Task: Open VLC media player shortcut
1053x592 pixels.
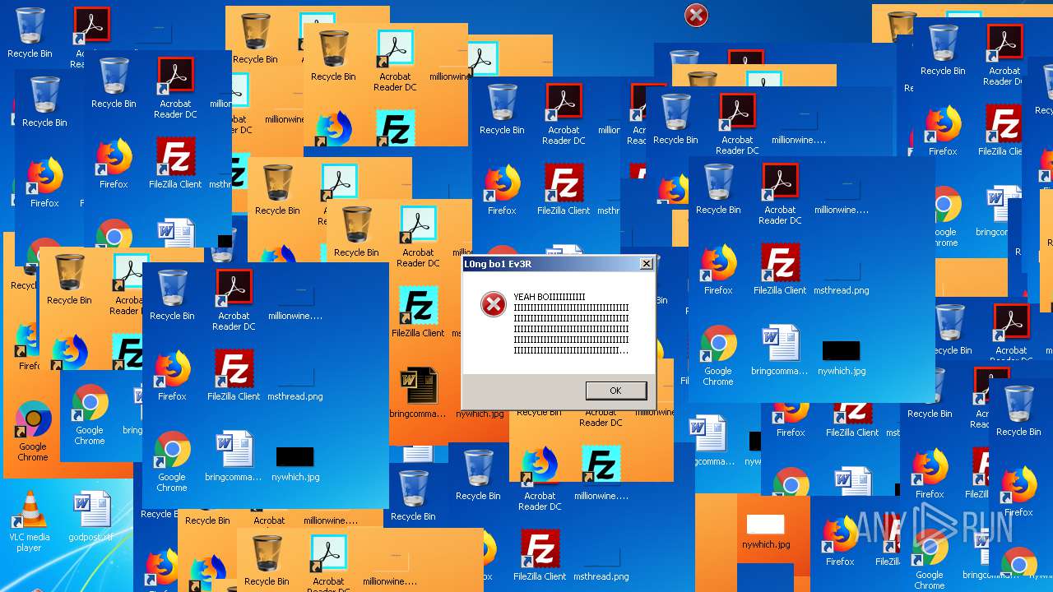Action: (x=29, y=522)
